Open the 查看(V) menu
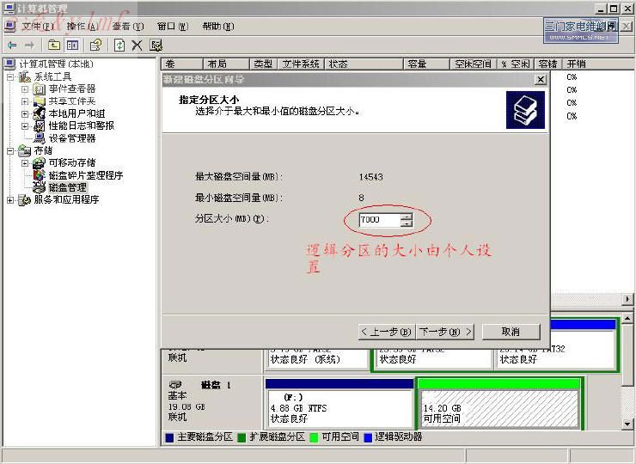Viewport: 636px width, 464px height. click(127, 27)
